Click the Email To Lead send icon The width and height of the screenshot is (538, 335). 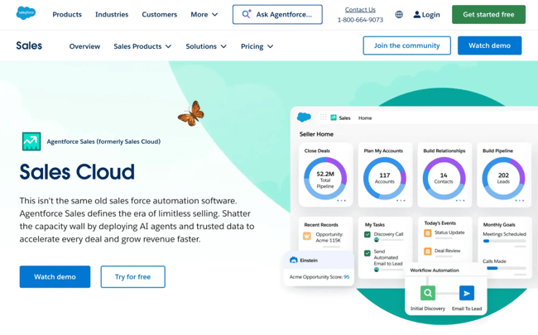coord(467,293)
